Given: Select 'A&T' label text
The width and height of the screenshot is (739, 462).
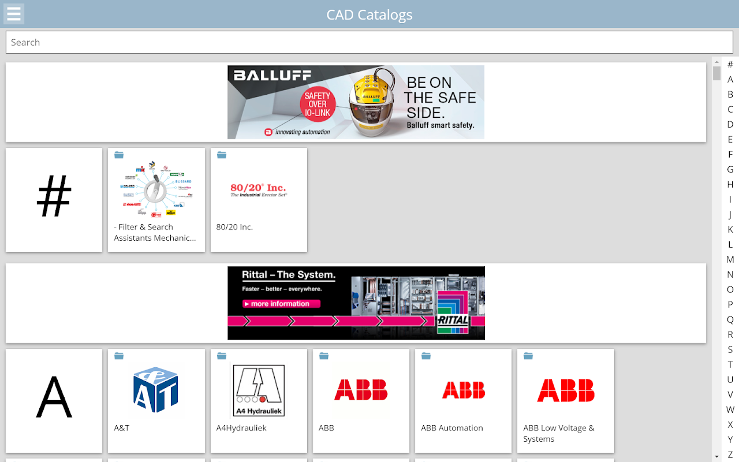Looking at the screenshot, I should point(122,428).
